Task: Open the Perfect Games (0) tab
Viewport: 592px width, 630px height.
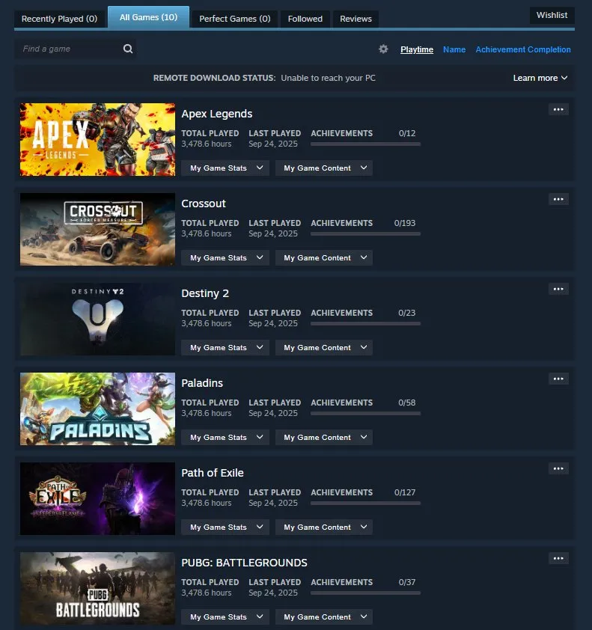Action: (235, 19)
